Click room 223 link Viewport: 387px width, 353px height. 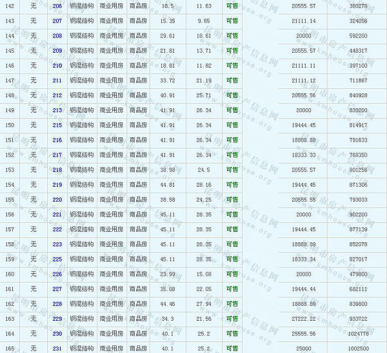57,244
